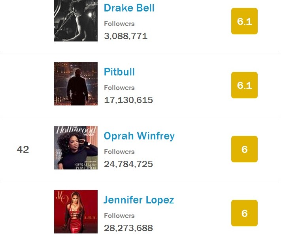Click Pitbull's silhouette profile photo
This screenshot has height=237, width=281.
point(76,84)
